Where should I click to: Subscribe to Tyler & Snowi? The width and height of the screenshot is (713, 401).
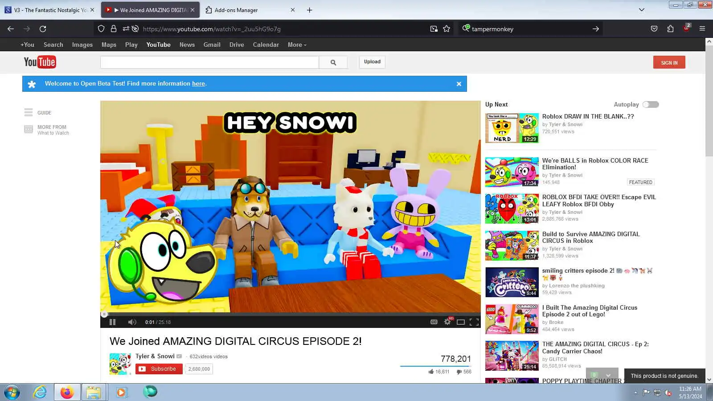tap(159, 369)
